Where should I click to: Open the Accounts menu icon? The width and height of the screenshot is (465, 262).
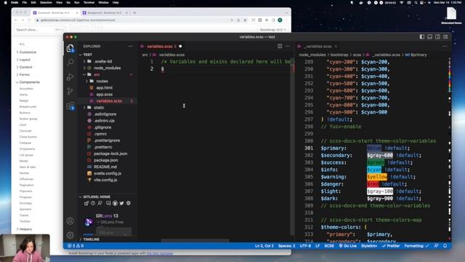coord(70,221)
